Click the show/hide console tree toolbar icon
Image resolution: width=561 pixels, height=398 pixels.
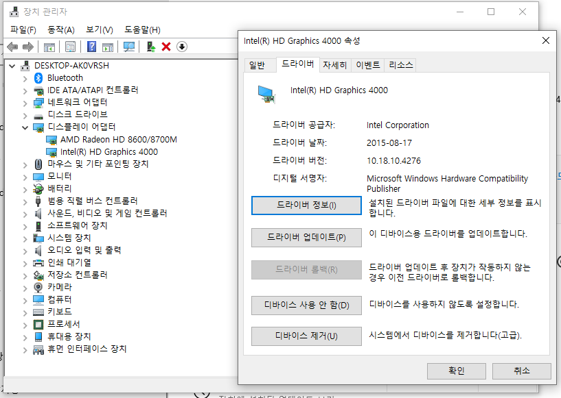pyautogui.click(x=49, y=47)
